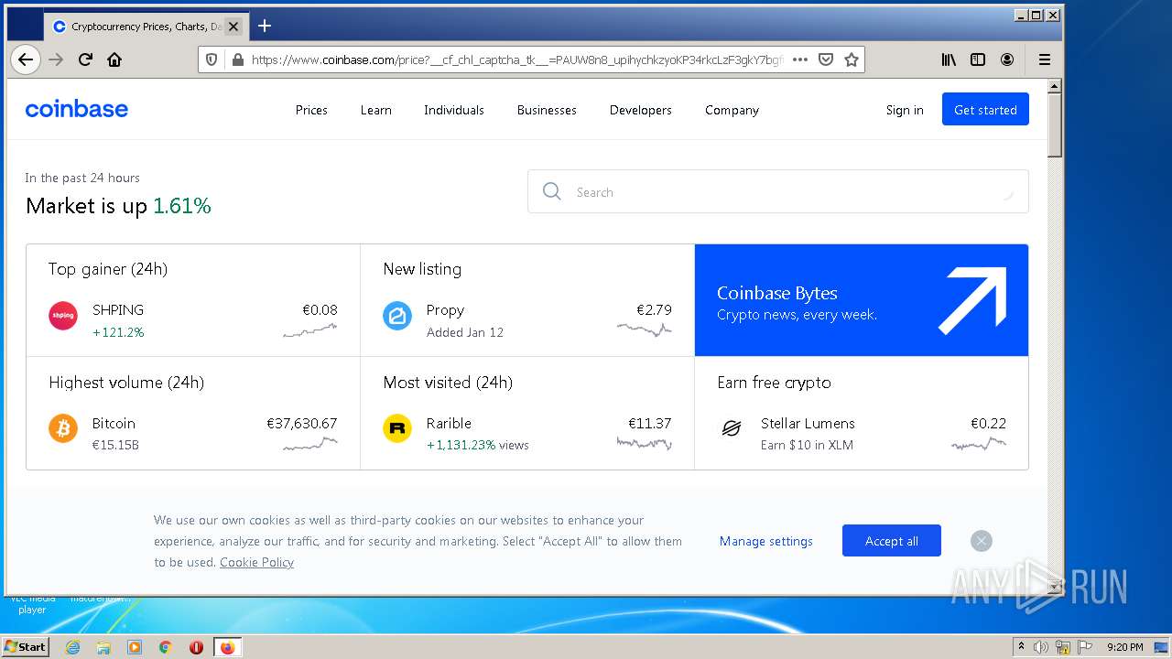1172x659 pixels.
Task: Go back using the browser back arrow
Action: tap(25, 59)
